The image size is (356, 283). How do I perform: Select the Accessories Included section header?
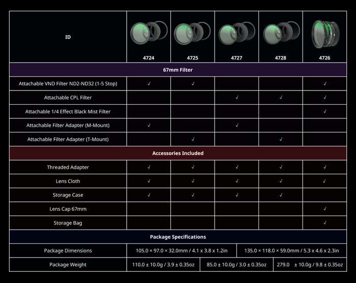(177, 153)
